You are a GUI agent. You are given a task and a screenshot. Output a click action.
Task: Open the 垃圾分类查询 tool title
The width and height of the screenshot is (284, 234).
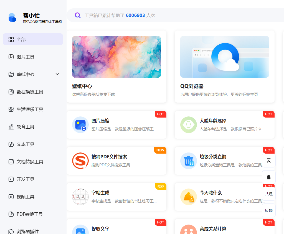pos(213,157)
